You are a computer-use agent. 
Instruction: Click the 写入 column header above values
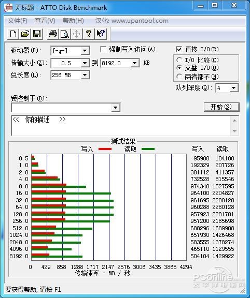tap(198, 149)
